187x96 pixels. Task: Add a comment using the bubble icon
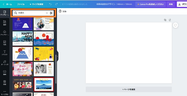[x=176, y=25]
